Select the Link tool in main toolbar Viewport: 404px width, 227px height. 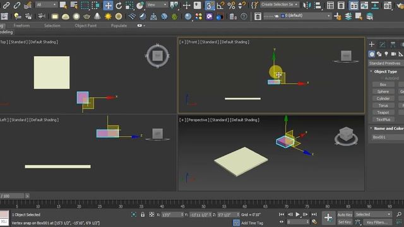(6, 5)
